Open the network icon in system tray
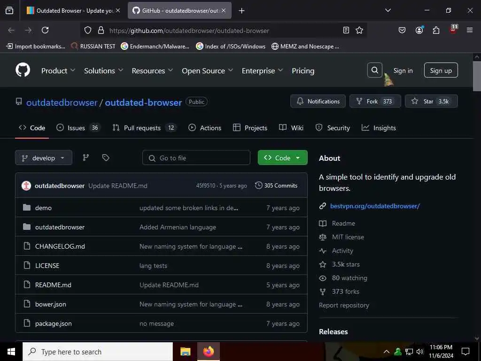 tap(409, 352)
